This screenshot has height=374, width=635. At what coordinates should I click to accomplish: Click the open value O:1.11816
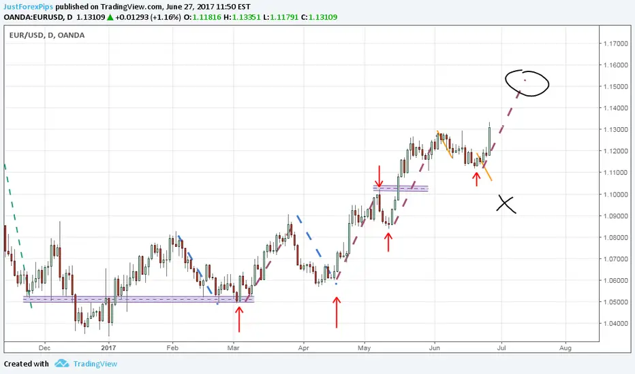tap(202, 17)
